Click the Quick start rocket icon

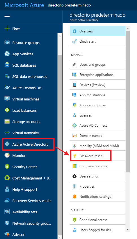tap(74, 41)
